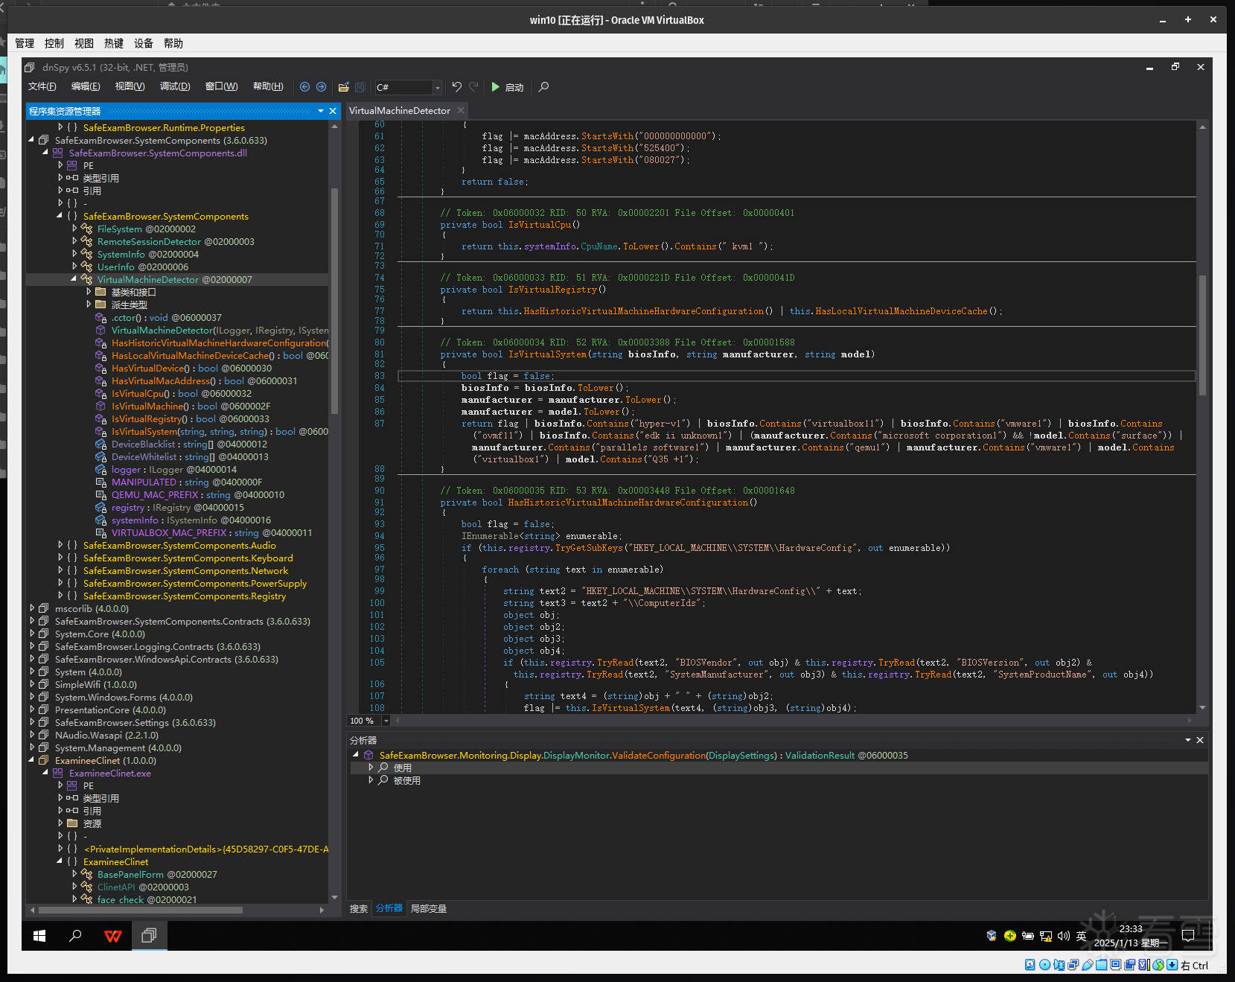1235x982 pixels.
Task: Collapse the VirtualMachineDetector class node
Action: click(74, 279)
